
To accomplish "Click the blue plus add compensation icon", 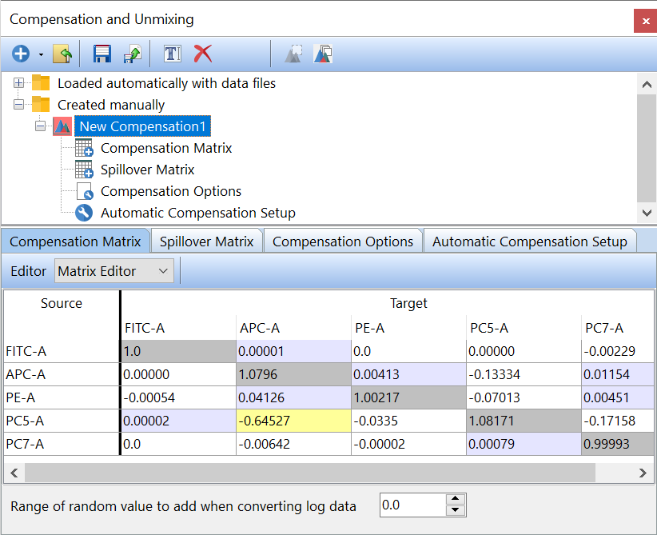I will point(21,54).
